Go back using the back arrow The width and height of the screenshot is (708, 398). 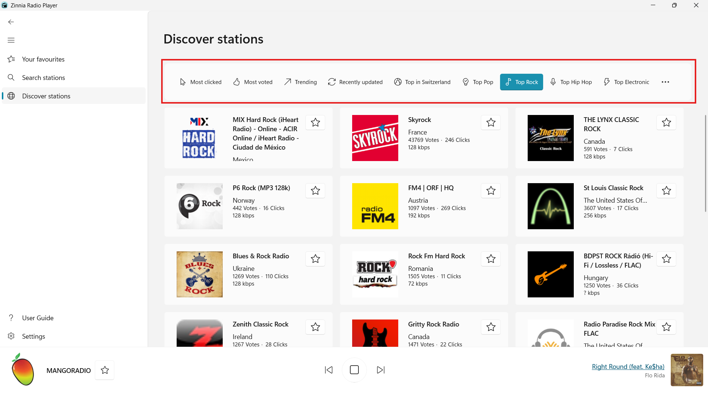tap(11, 22)
